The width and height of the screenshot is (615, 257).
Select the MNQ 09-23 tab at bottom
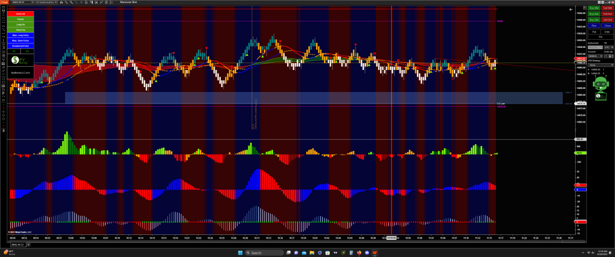point(18,244)
